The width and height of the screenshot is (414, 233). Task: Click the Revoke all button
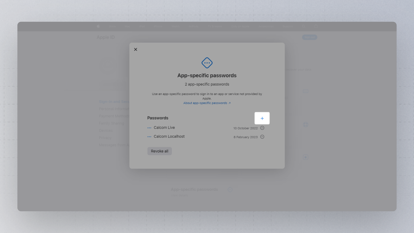pyautogui.click(x=160, y=151)
